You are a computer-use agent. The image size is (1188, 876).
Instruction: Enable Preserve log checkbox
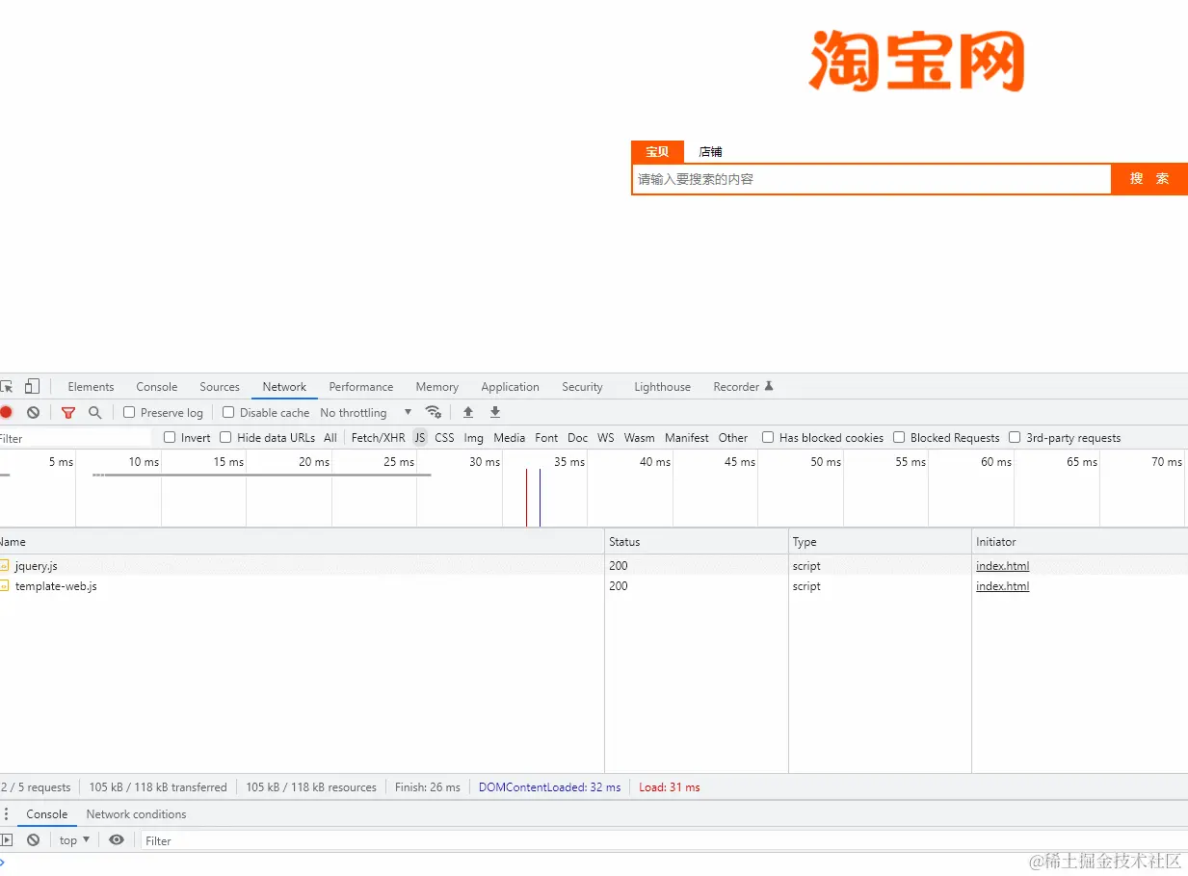(129, 412)
